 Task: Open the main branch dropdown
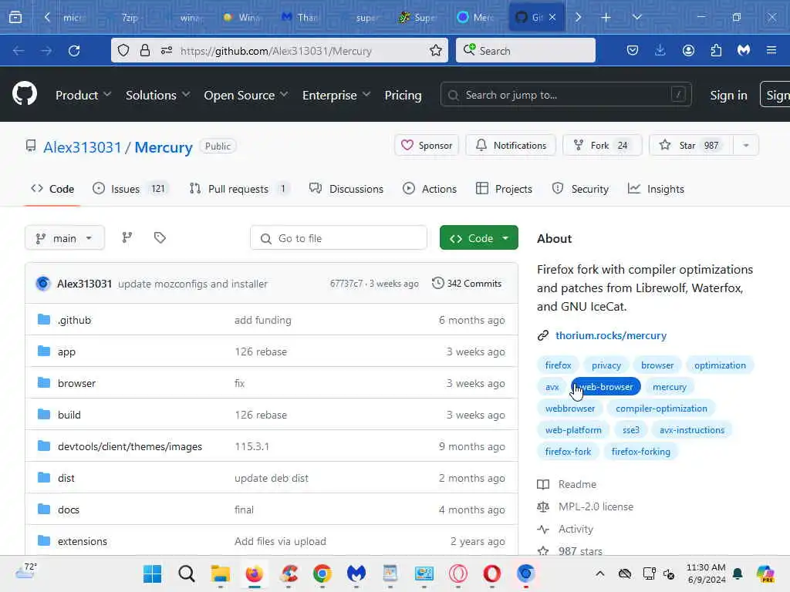[65, 238]
